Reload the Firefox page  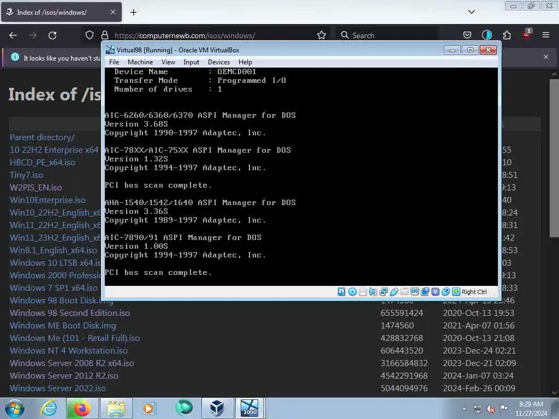click(x=52, y=35)
